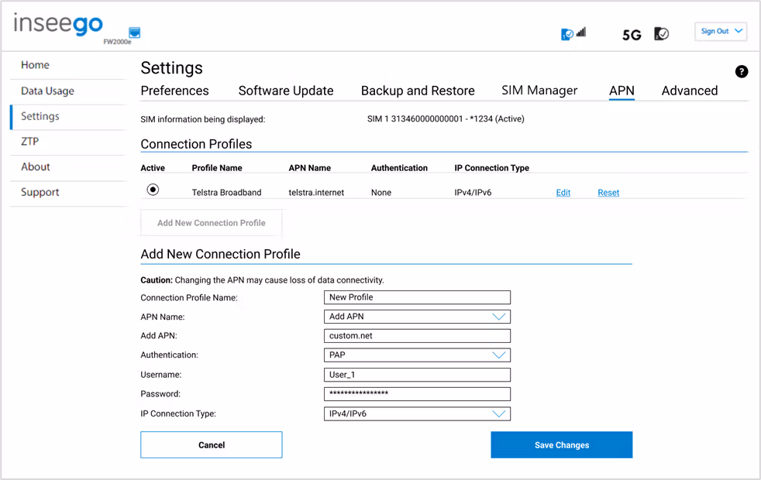761x480 pixels.
Task: Expand the IP Connection Type dropdown
Action: pos(417,413)
